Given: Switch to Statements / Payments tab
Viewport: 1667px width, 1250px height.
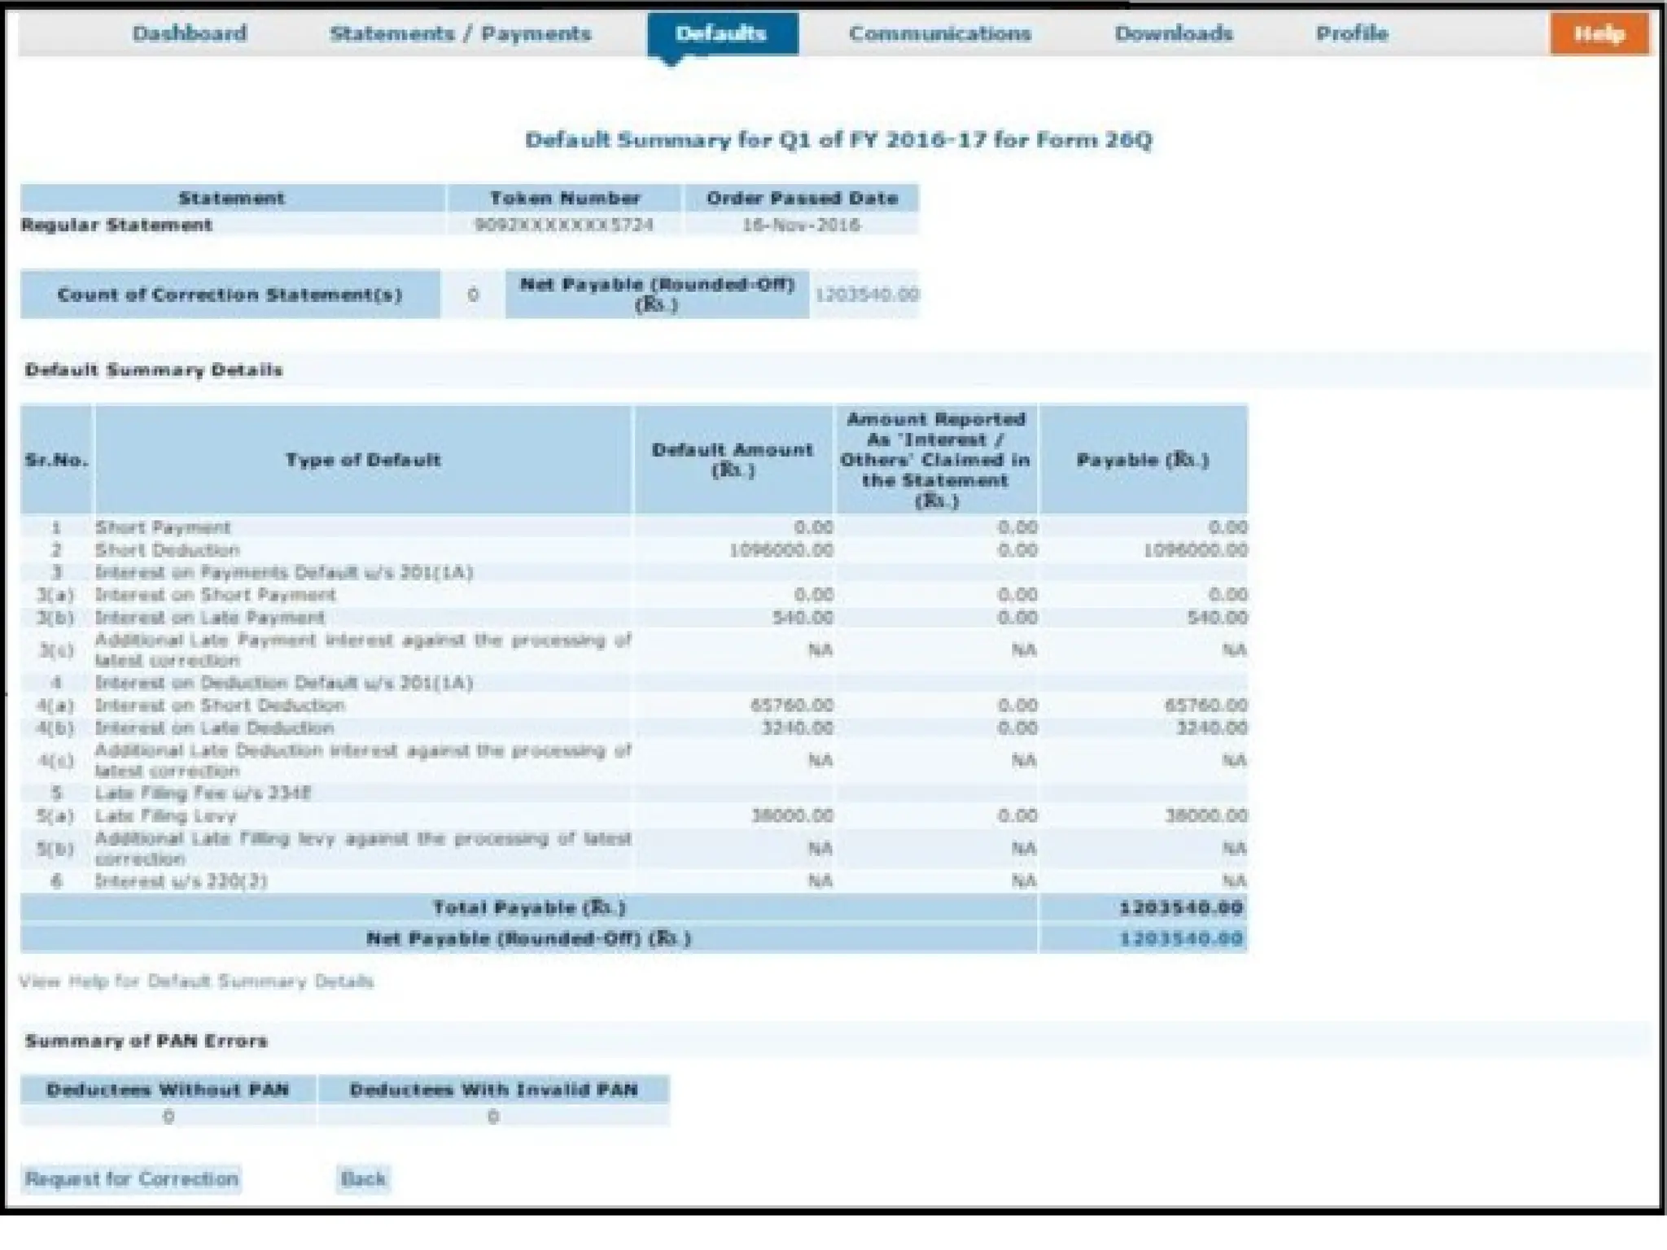Looking at the screenshot, I should (460, 34).
